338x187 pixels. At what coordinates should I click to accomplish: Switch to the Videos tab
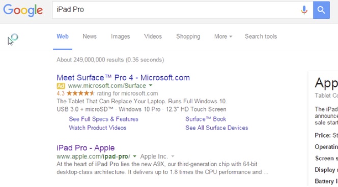point(153,37)
